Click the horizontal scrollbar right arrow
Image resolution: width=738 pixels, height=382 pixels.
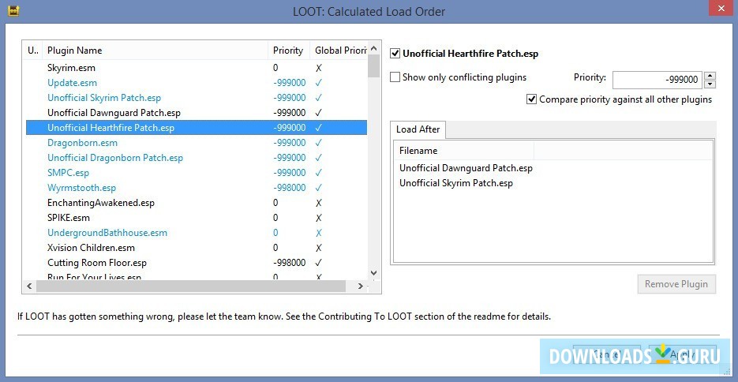pos(360,286)
